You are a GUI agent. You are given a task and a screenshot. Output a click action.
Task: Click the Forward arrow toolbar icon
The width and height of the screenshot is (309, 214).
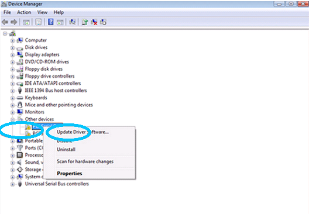(14, 22)
